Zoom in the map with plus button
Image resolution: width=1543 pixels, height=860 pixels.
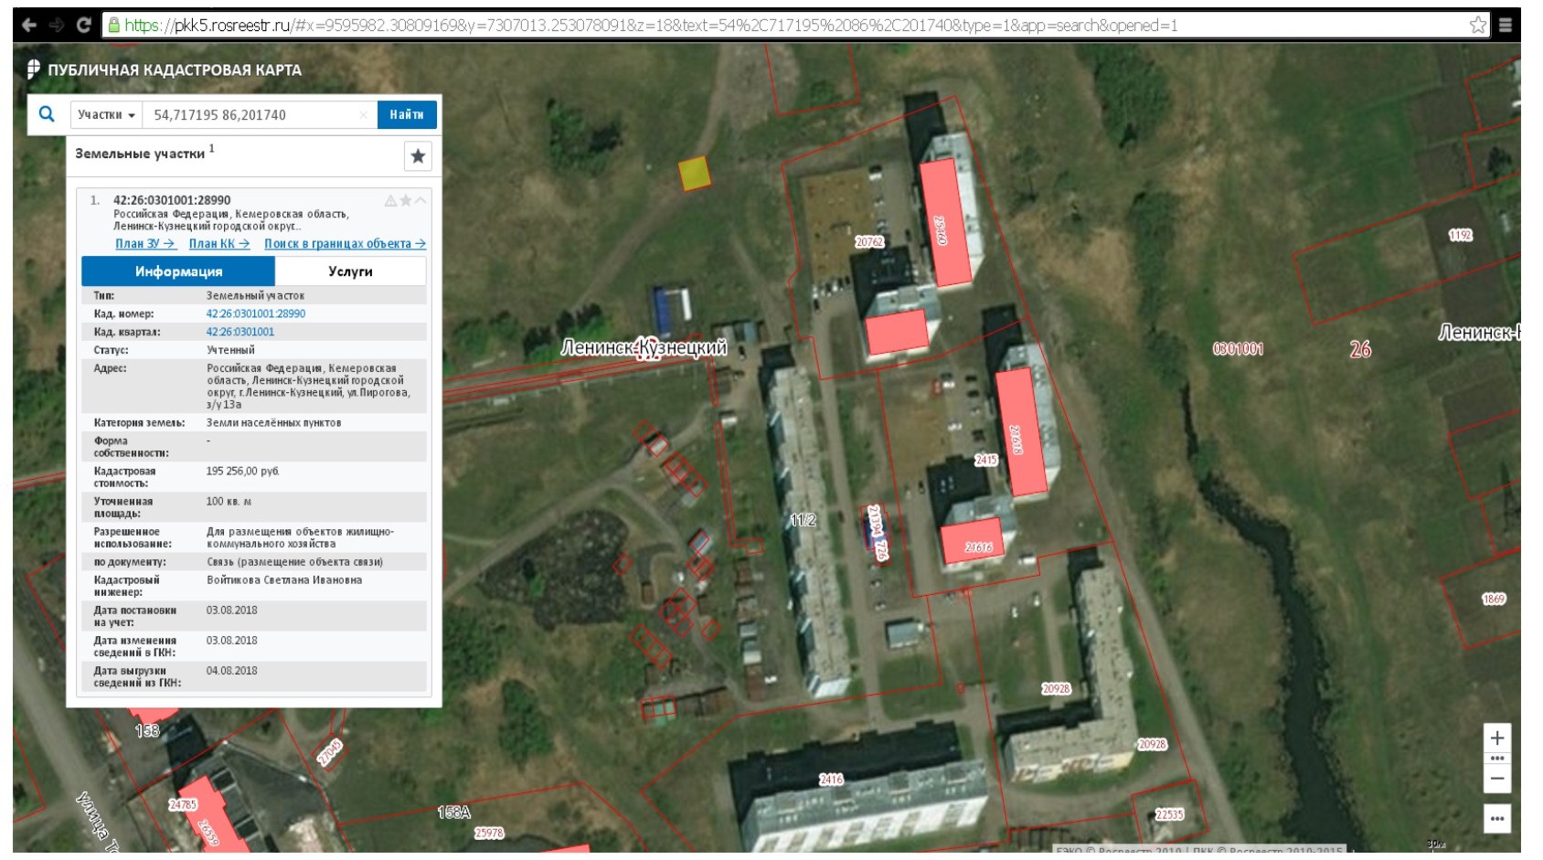pyautogui.click(x=1496, y=738)
